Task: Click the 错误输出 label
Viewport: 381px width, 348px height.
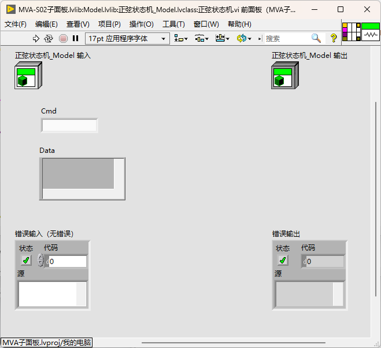Action: pos(286,234)
